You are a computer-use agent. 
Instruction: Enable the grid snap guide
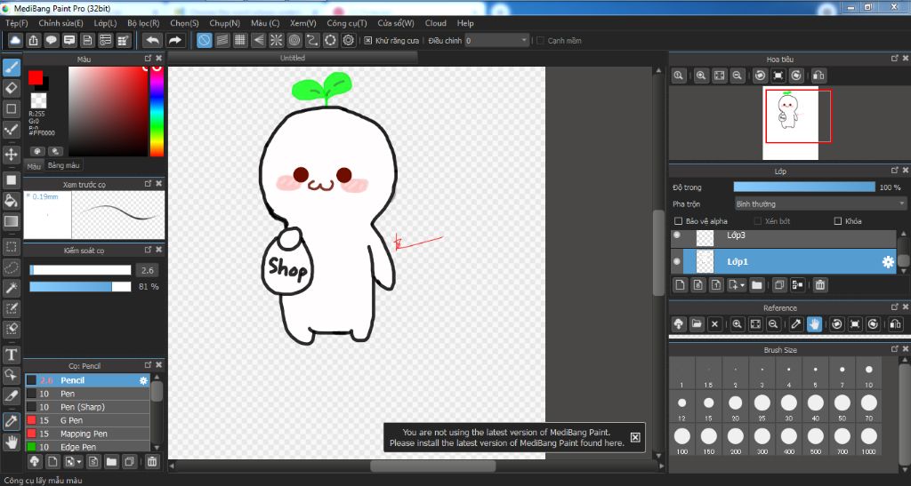pyautogui.click(x=240, y=40)
